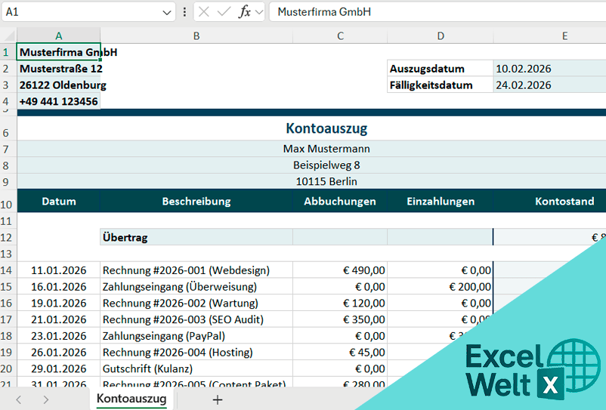Click the previous sheet navigation arrow

(x=19, y=399)
